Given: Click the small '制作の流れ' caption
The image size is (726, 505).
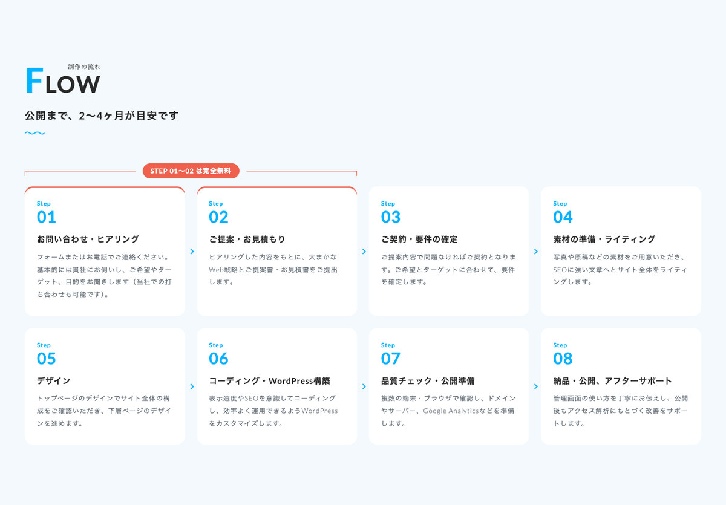Looking at the screenshot, I should pyautogui.click(x=85, y=66).
